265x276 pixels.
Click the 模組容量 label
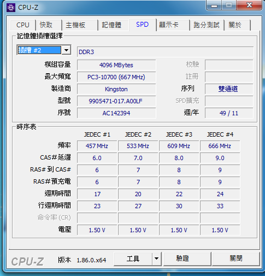(57, 64)
